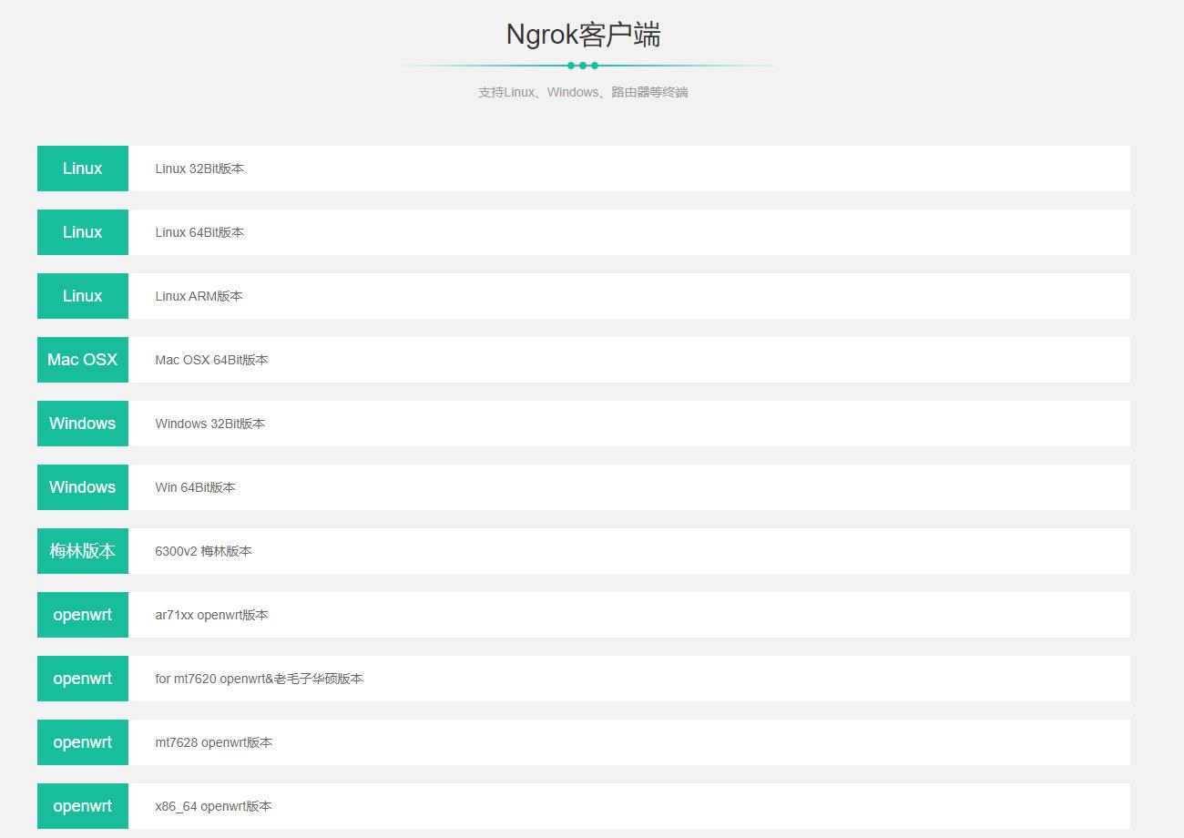1184x838 pixels.
Task: Open the x86_64 openwrt版本 link
Action: (x=213, y=806)
